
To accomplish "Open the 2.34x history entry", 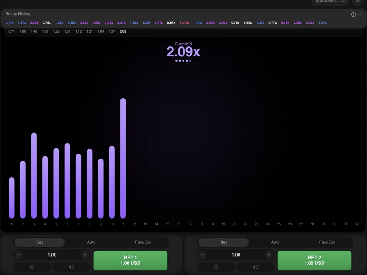I will click(122, 22).
